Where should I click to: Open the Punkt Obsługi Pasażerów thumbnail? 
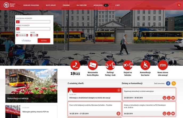pyautogui.click(x=13, y=111)
